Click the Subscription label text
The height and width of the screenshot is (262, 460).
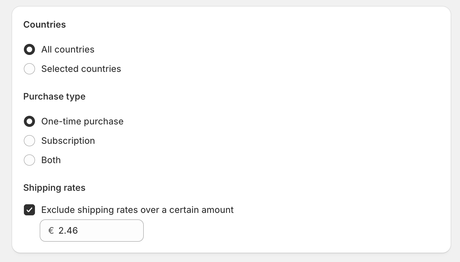68,141
